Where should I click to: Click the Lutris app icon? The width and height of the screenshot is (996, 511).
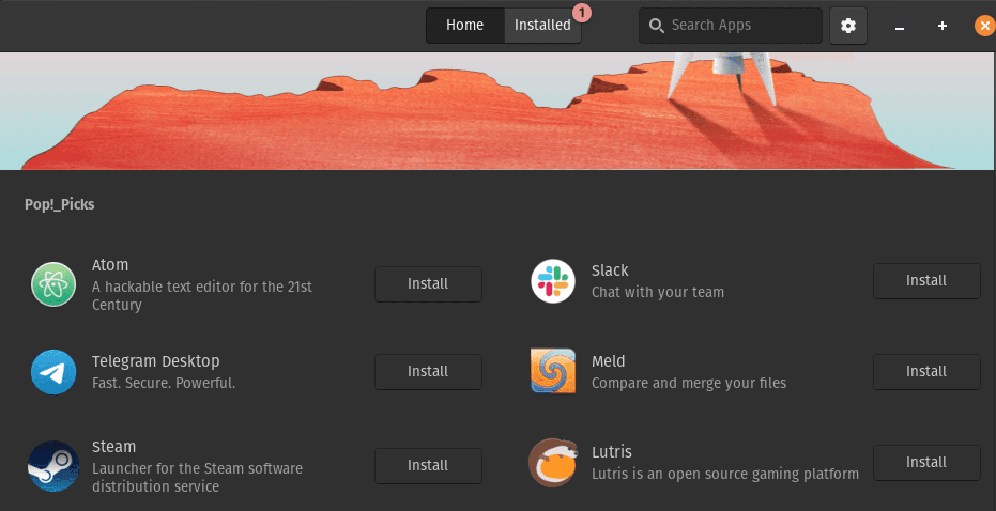coord(553,463)
